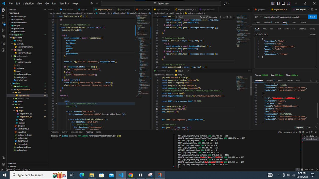Open the Thunder Client lightning icon
The image size is (319, 179).
3,50
